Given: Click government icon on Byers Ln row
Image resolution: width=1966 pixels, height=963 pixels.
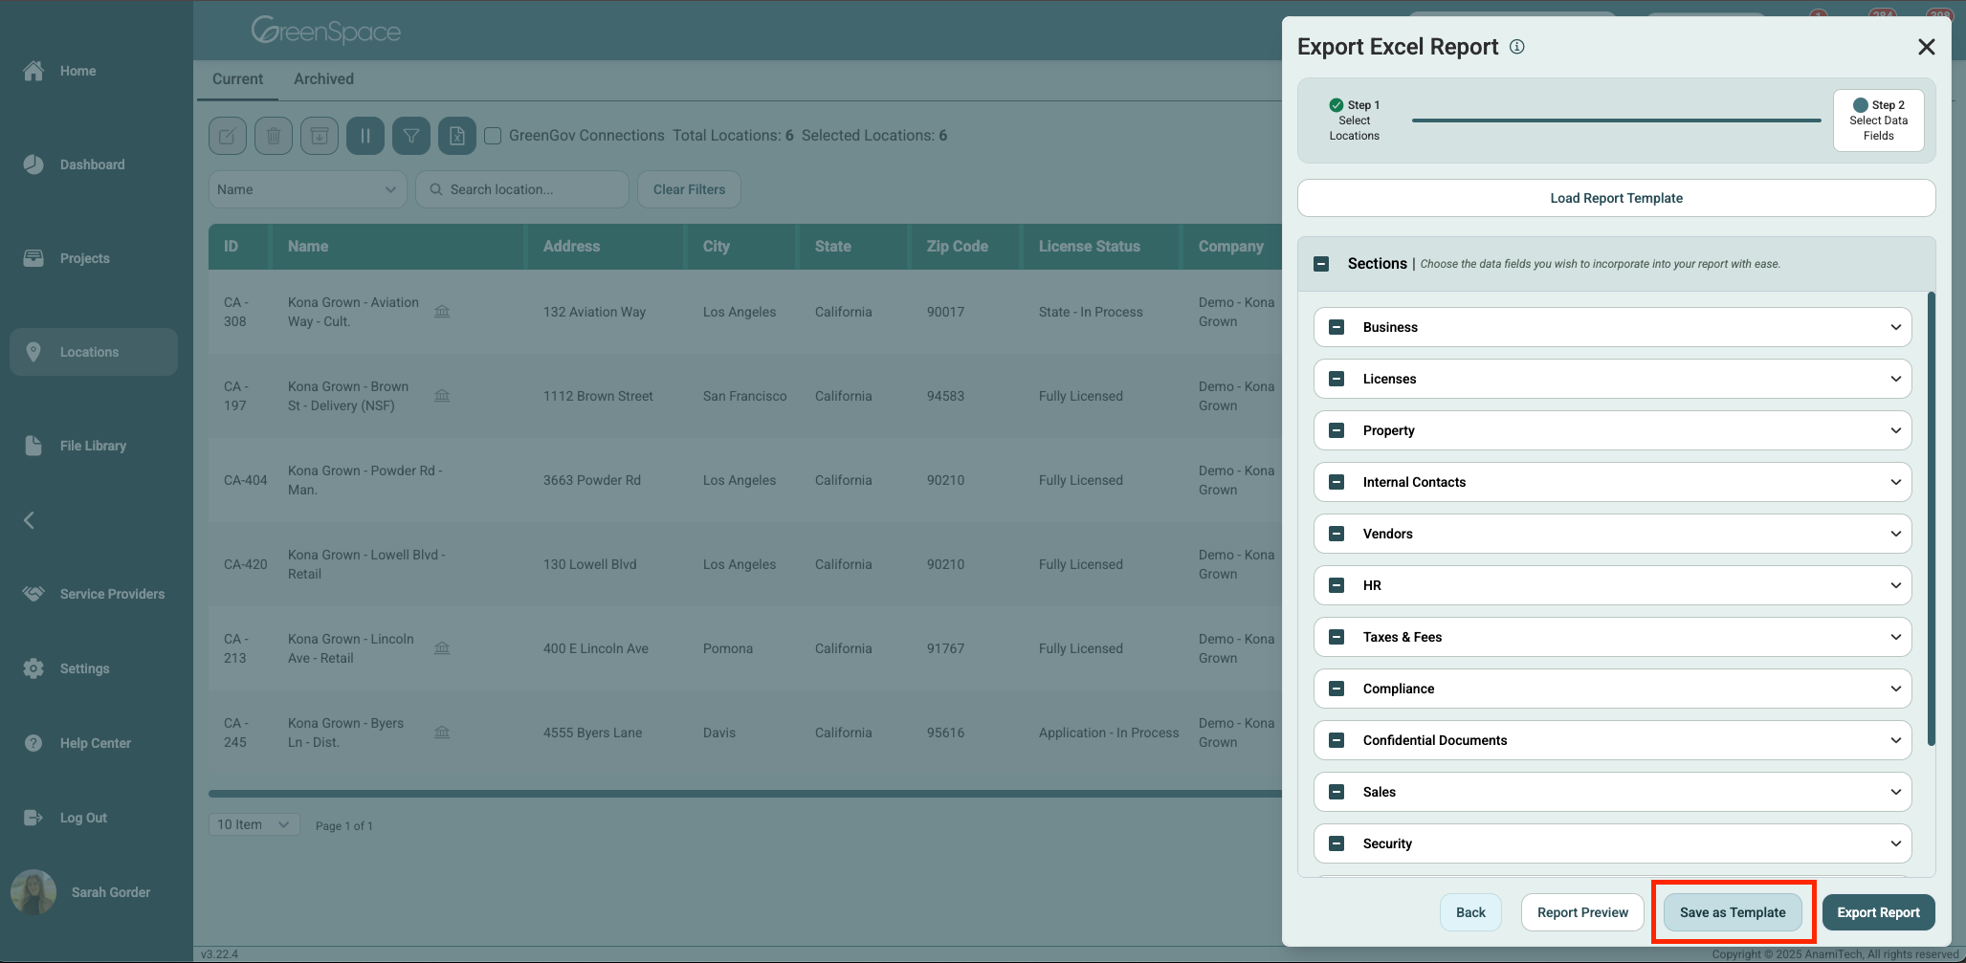Looking at the screenshot, I should 442,733.
